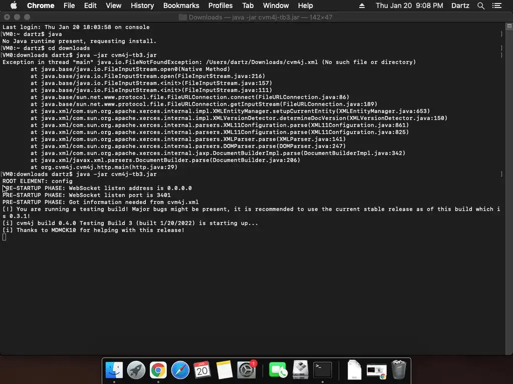Click the 'Last login: Thu Jan 20' line
The image size is (513, 384).
[x=76, y=27]
